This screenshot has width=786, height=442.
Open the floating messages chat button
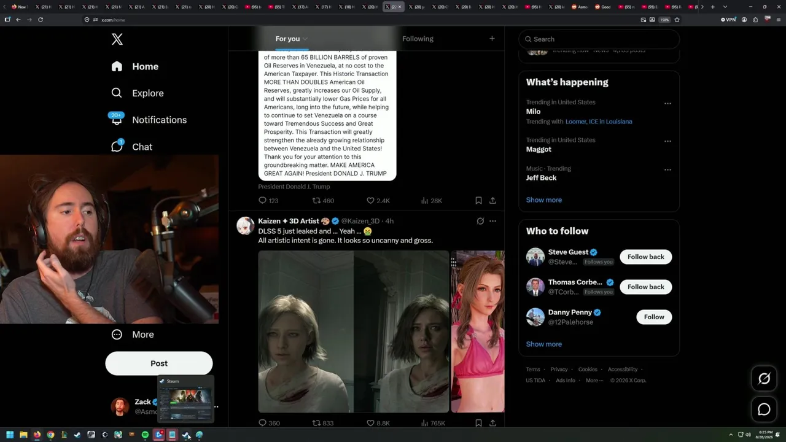click(x=764, y=409)
